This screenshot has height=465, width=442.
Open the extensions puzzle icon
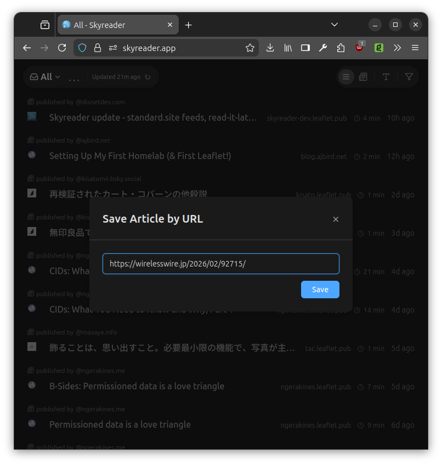[x=341, y=48]
